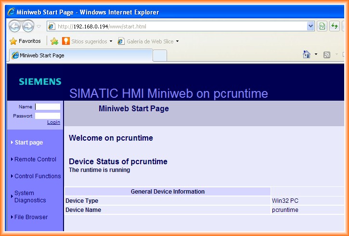Click the browser Back arrow button
Image resolution: width=349 pixels, height=236 pixels.
[15, 26]
